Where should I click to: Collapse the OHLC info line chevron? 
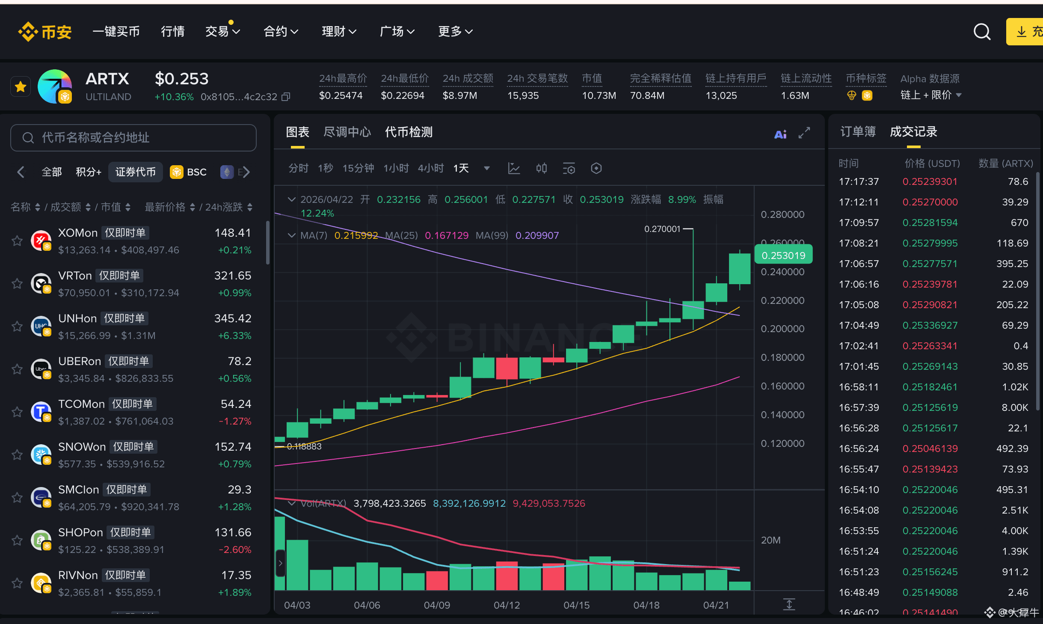[x=292, y=199]
